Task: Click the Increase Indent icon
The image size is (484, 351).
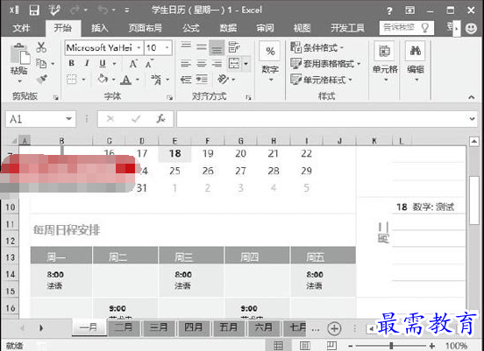Action: [x=202, y=79]
